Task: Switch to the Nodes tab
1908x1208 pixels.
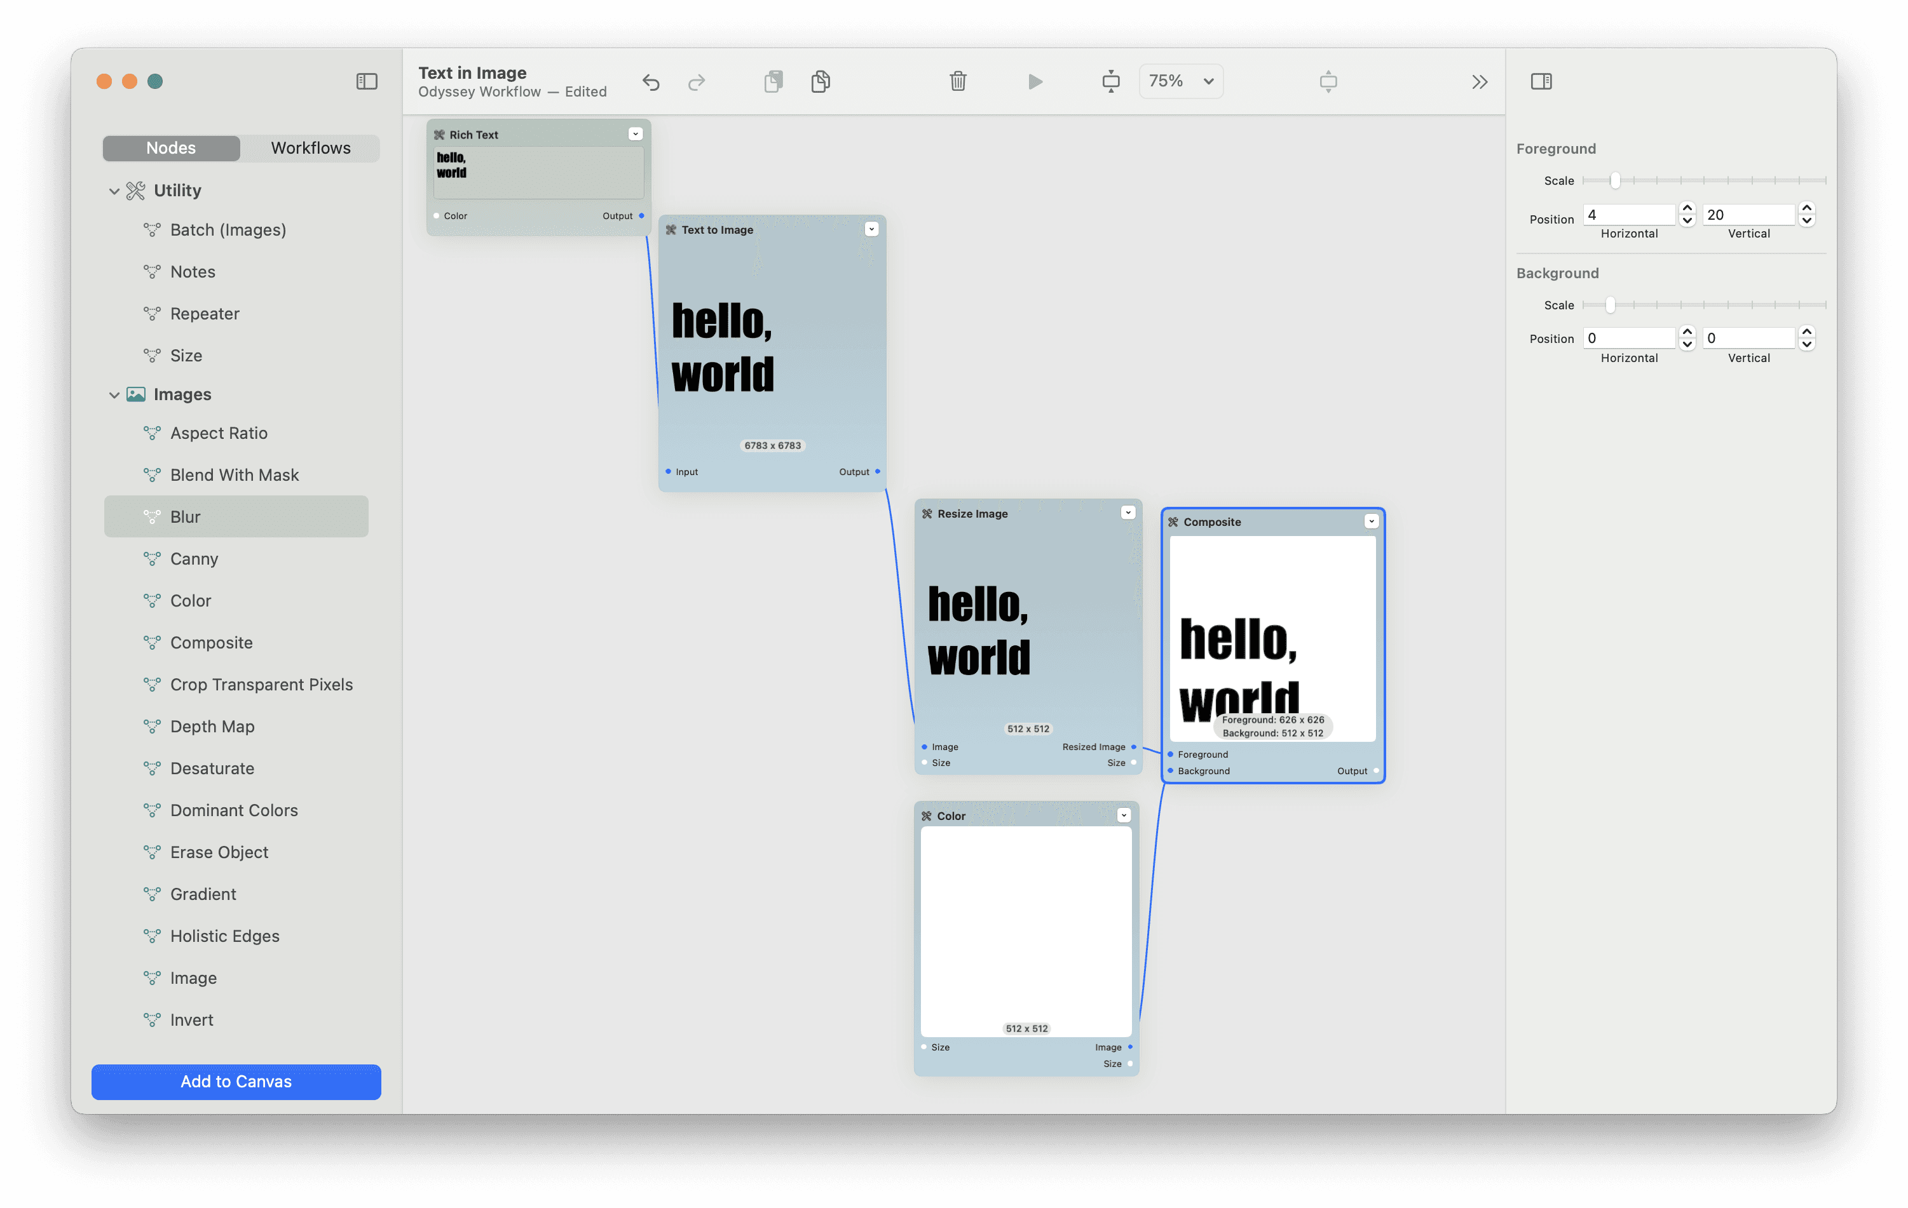Action: [x=168, y=147]
